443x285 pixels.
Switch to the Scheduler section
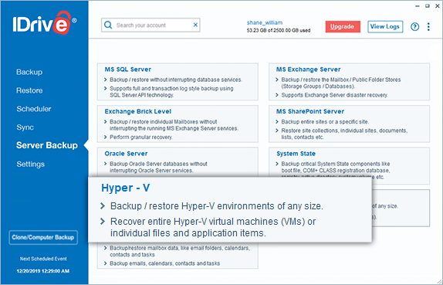(34, 109)
